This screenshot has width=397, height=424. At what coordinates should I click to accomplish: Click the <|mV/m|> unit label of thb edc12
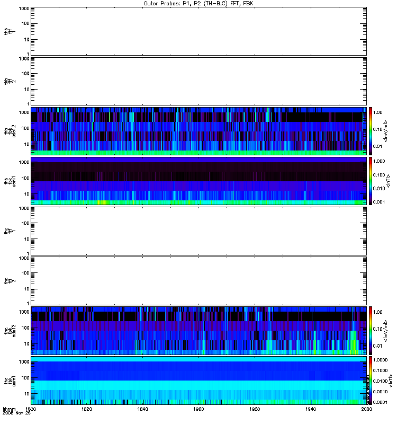pyautogui.click(x=386, y=131)
